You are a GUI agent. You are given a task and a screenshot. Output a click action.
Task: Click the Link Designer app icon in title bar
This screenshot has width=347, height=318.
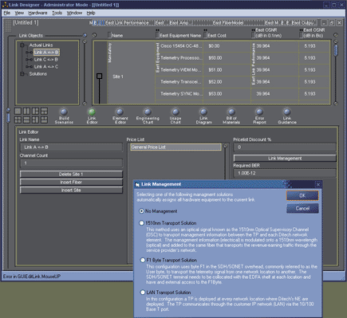click(5, 5)
